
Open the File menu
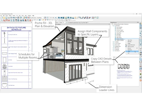[1, 16]
